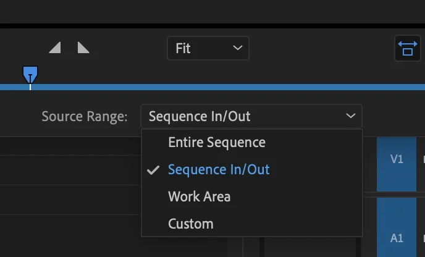Image resolution: width=425 pixels, height=257 pixels.
Task: Click the black preview area at top
Action: (x=212, y=11)
